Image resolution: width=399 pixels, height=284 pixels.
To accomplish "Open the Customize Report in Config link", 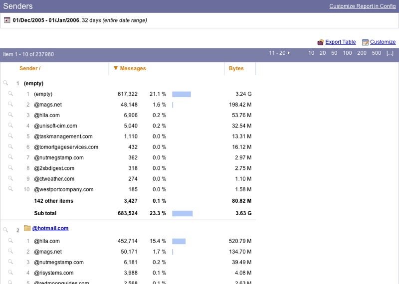I will (x=362, y=6).
